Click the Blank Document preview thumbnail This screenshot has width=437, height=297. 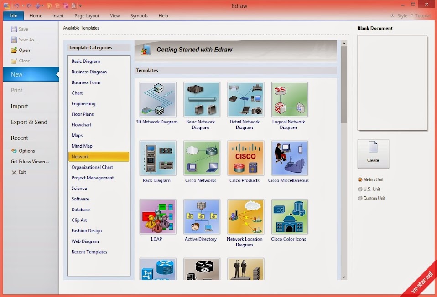[392, 82]
